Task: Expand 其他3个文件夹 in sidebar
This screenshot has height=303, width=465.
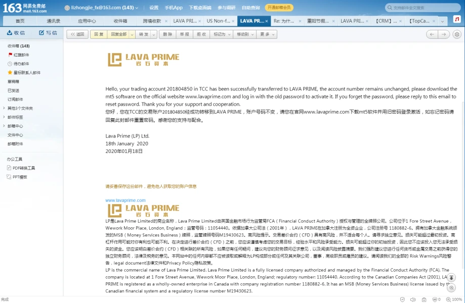Action: [4, 108]
